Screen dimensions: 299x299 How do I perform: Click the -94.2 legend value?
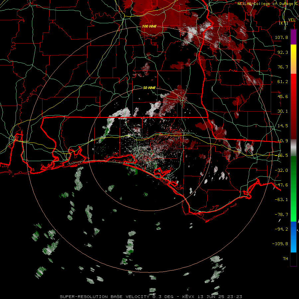click(x=281, y=229)
